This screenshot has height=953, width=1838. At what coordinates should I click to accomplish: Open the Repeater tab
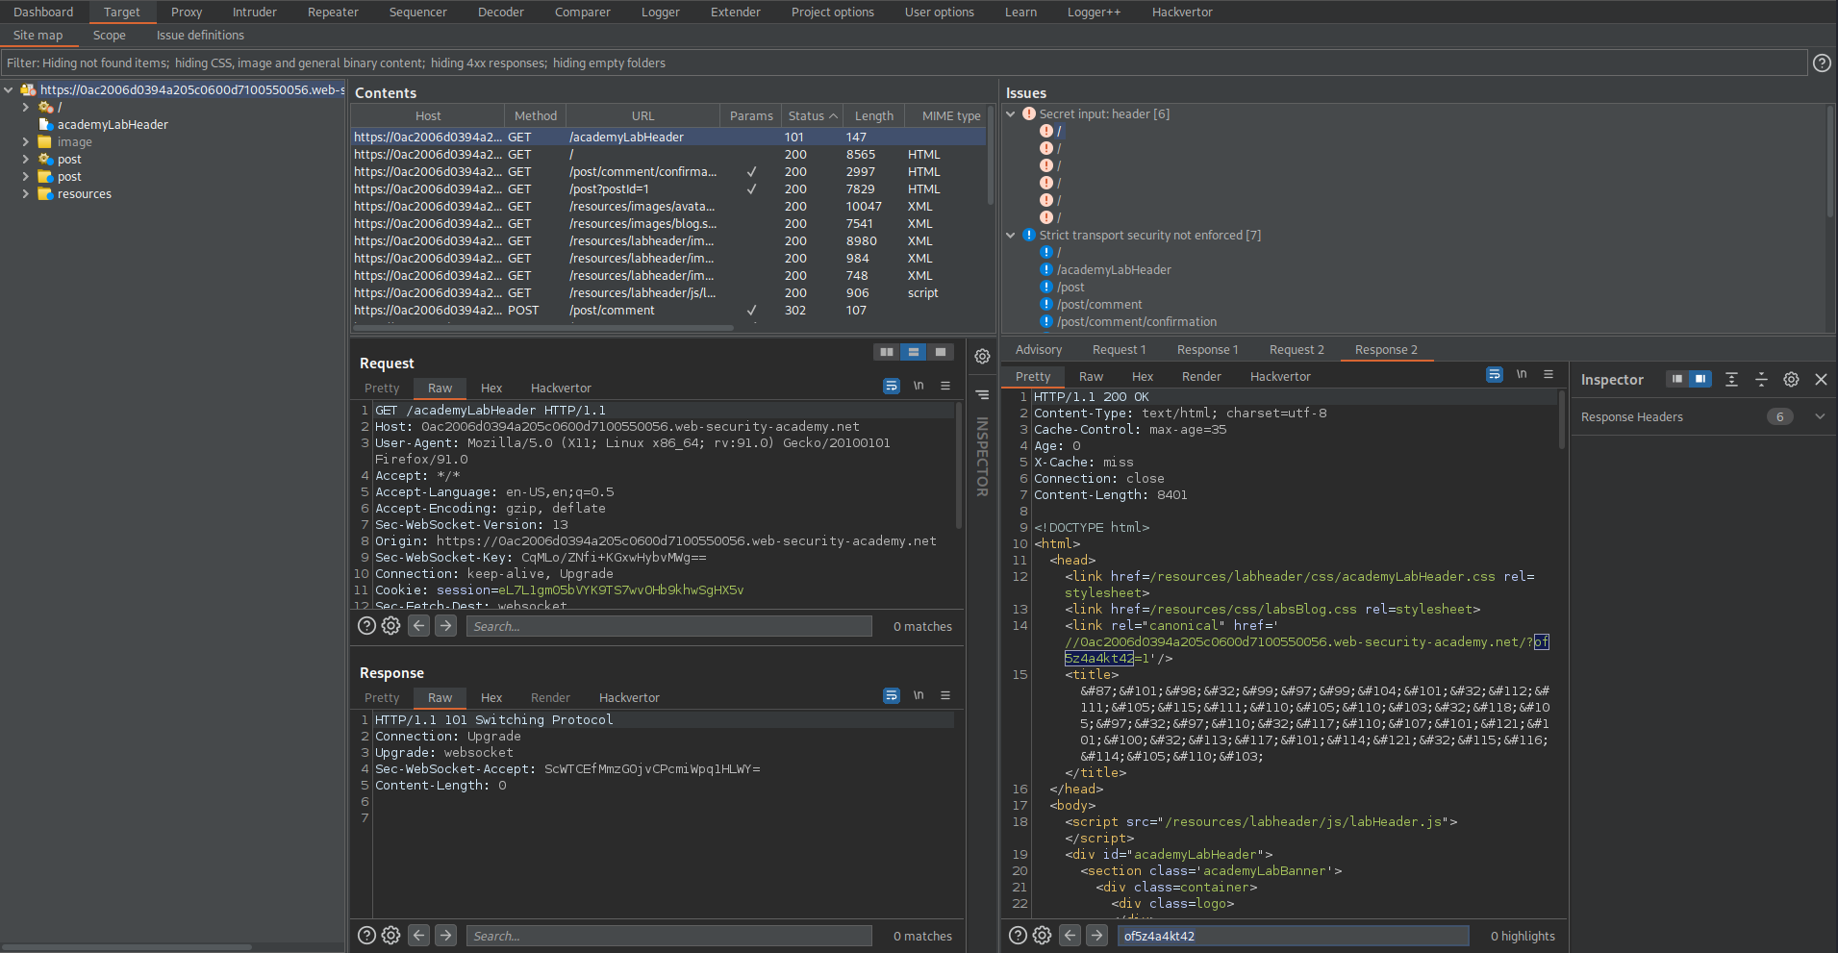pyautogui.click(x=333, y=12)
